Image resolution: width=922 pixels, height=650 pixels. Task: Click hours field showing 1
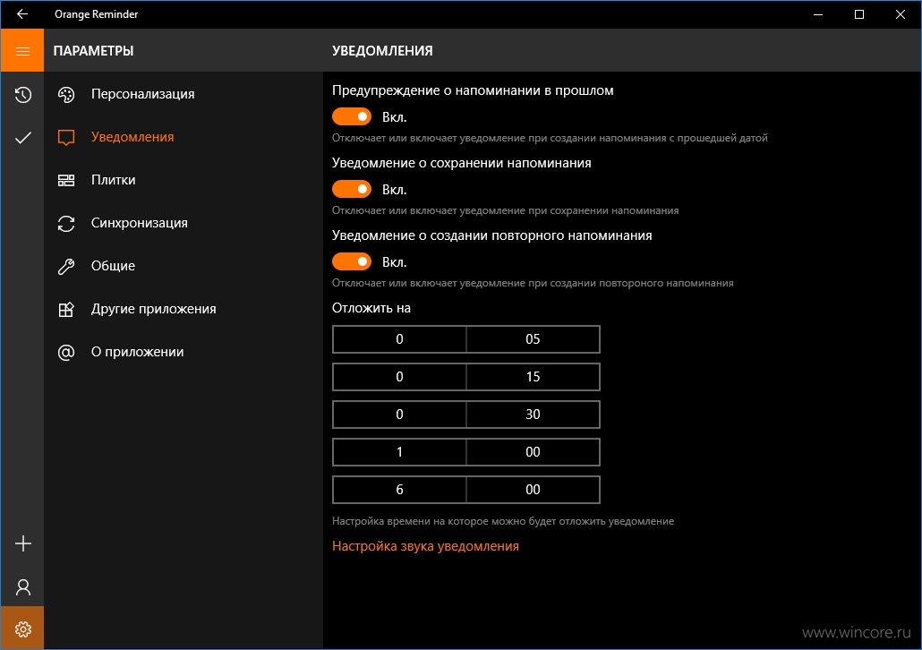tap(399, 452)
